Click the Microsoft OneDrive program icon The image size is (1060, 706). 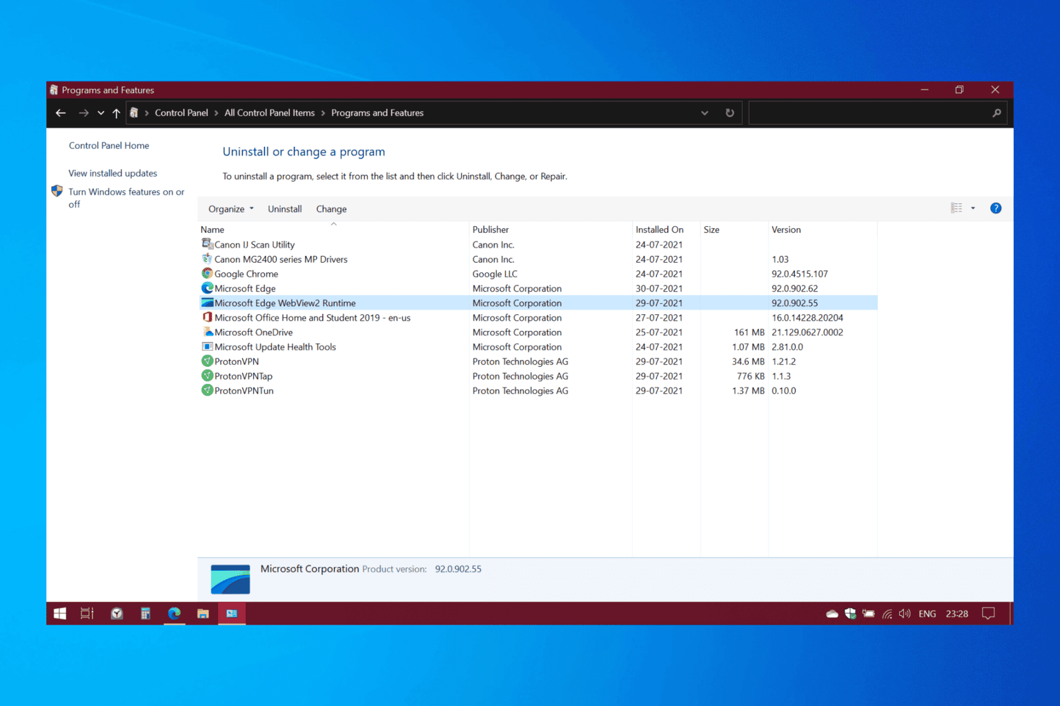pos(207,332)
